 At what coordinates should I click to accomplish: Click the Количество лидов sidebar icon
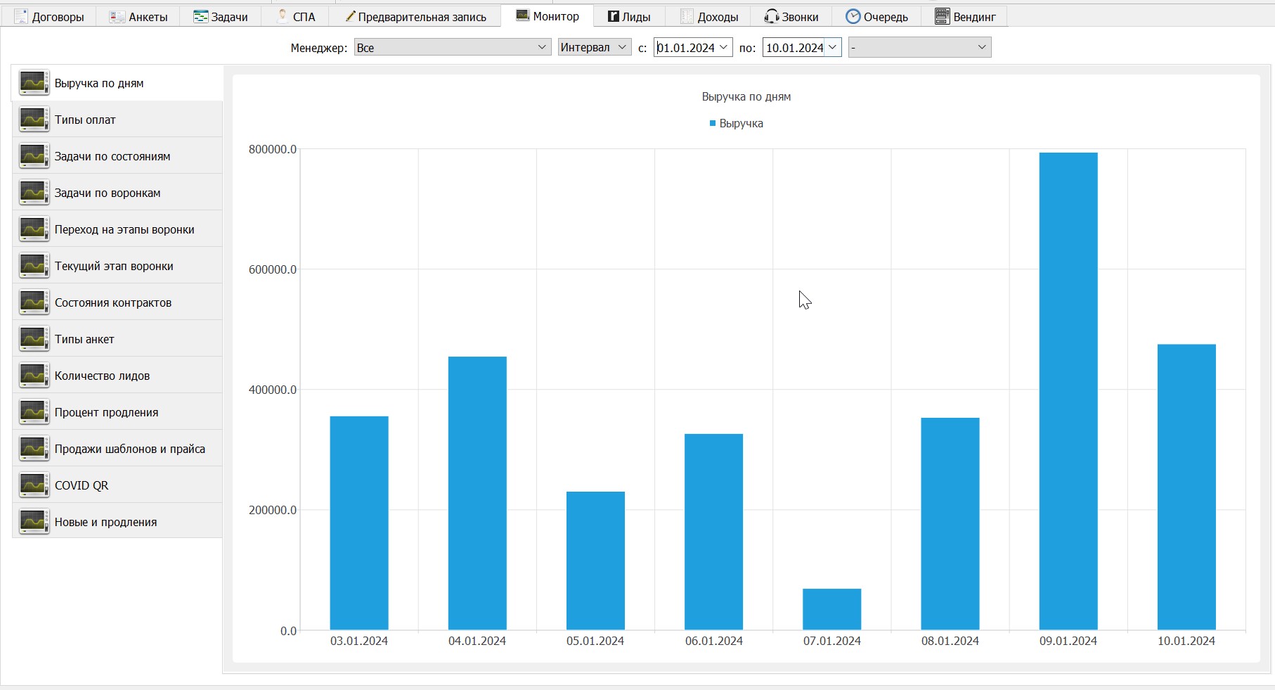34,376
